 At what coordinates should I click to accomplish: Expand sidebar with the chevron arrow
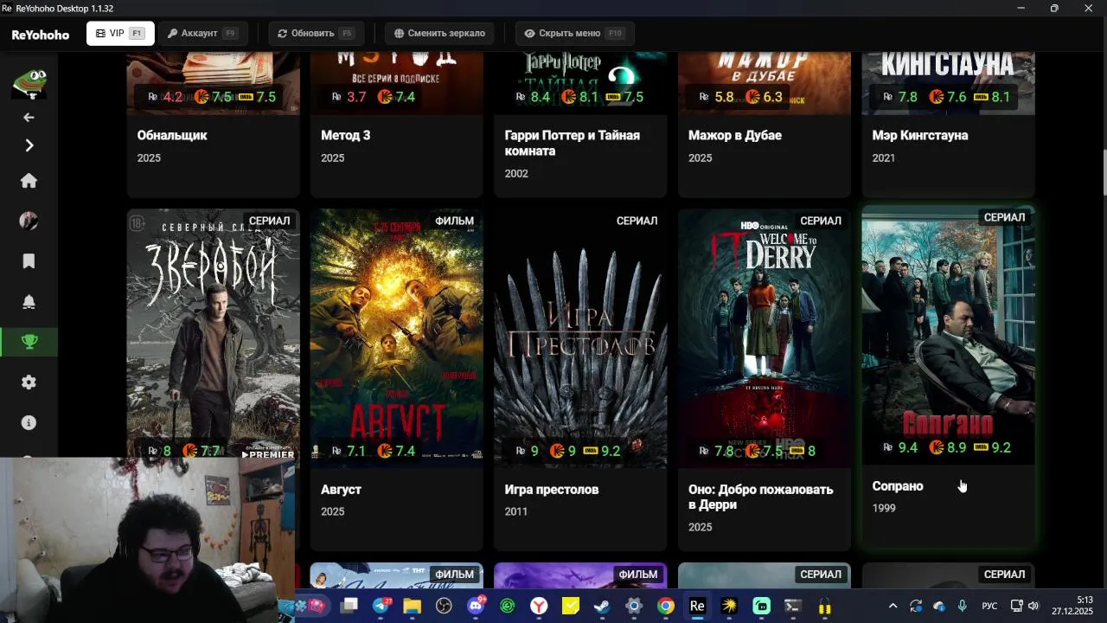click(x=29, y=145)
